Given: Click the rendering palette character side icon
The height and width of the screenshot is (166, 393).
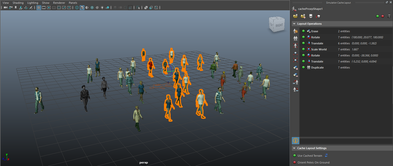Looking at the screenshot, I should [x=295, y=31].
